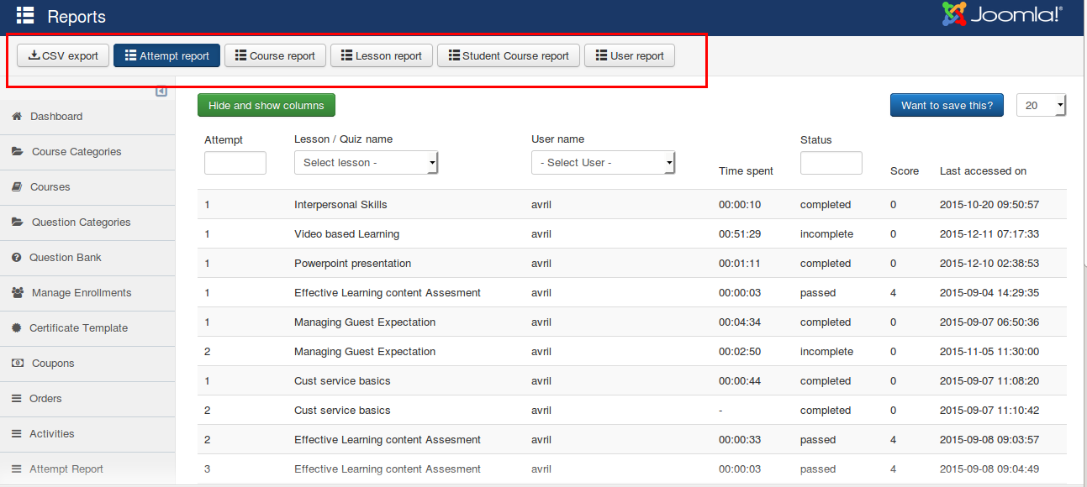Image resolution: width=1087 pixels, height=487 pixels.
Task: Click the Question Bank help icon
Action: 16,258
